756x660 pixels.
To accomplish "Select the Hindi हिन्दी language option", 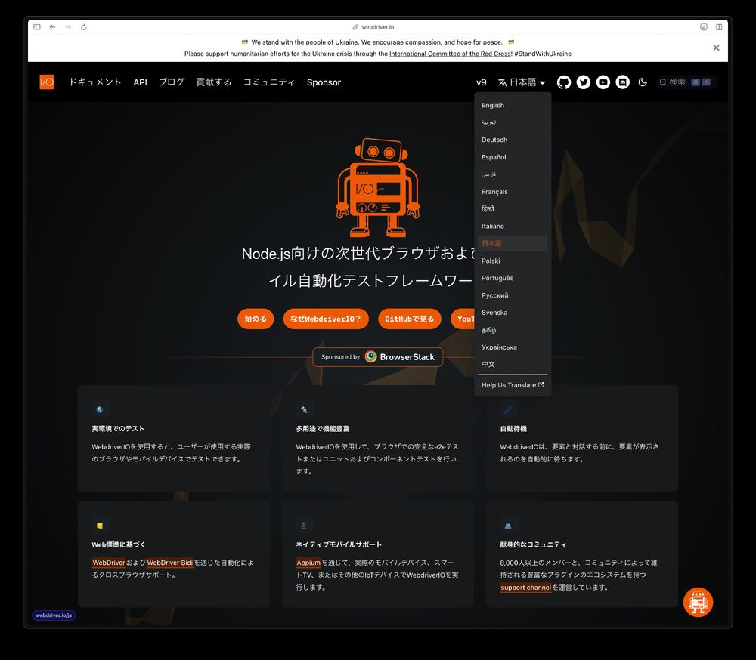I will tap(513, 208).
